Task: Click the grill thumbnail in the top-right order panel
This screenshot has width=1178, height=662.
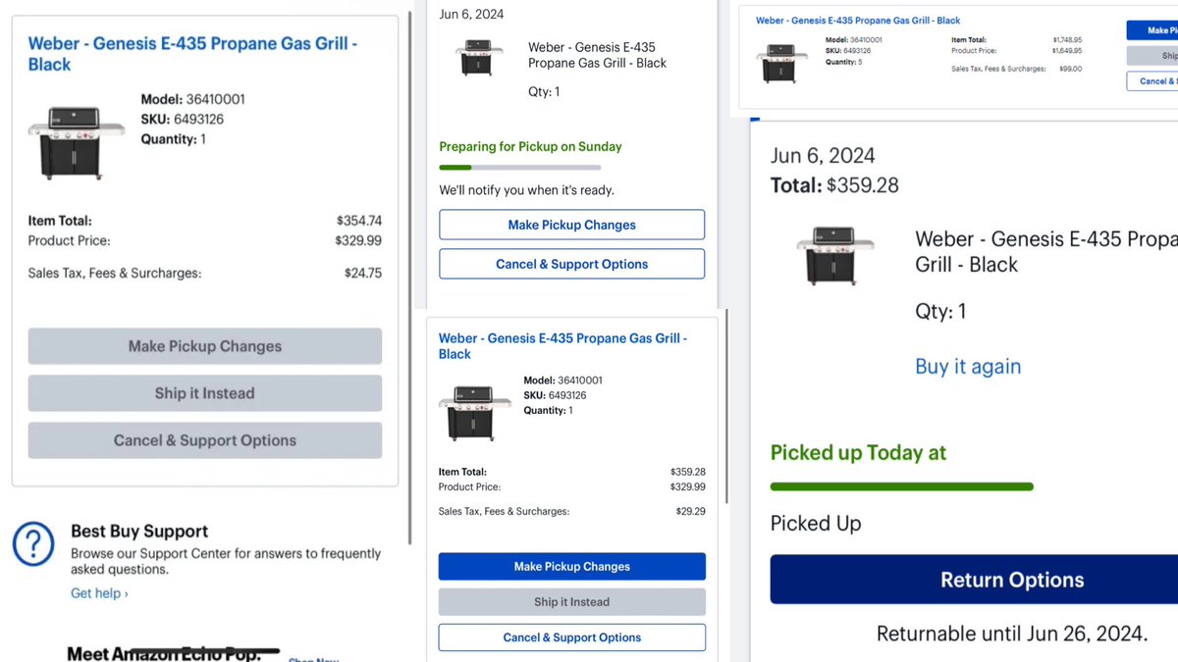Action: tap(782, 61)
